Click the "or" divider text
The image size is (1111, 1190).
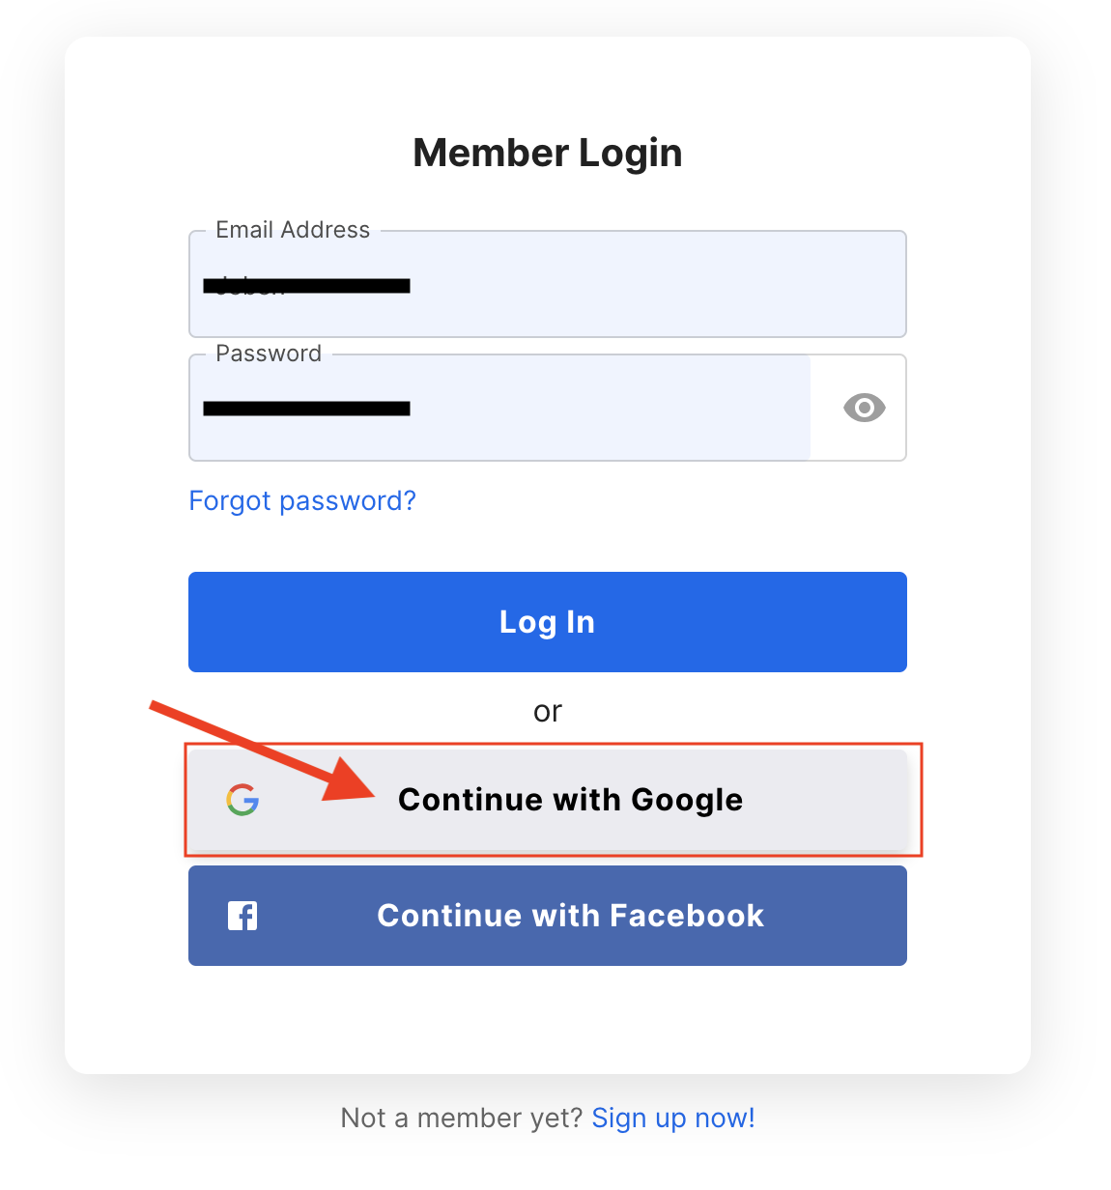(548, 712)
